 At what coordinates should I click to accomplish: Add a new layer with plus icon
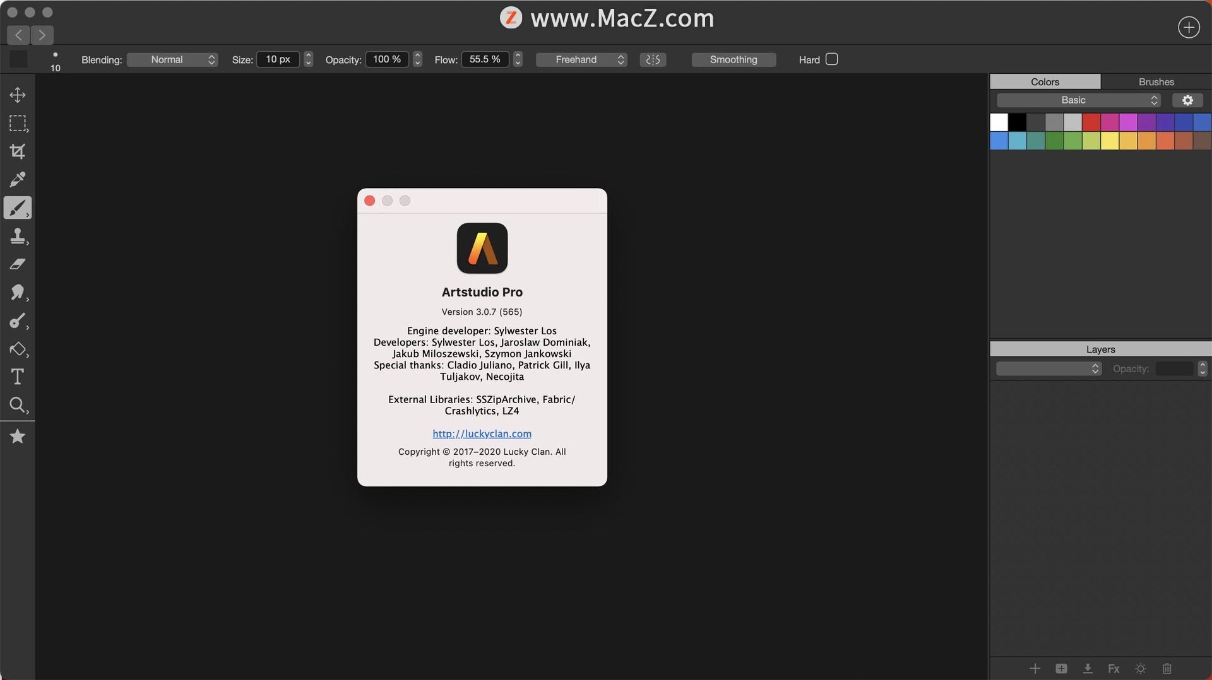pyautogui.click(x=1035, y=668)
